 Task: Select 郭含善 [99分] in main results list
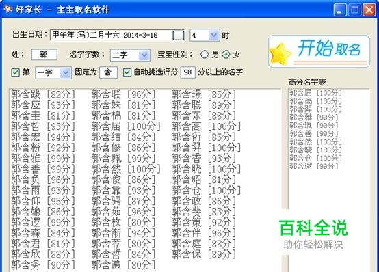(43, 169)
